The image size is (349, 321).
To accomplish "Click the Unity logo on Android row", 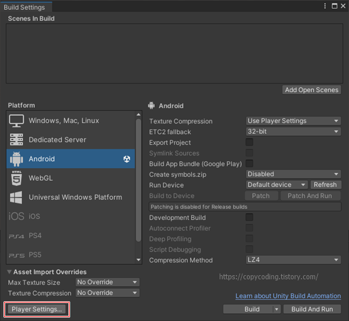I will click(x=126, y=159).
